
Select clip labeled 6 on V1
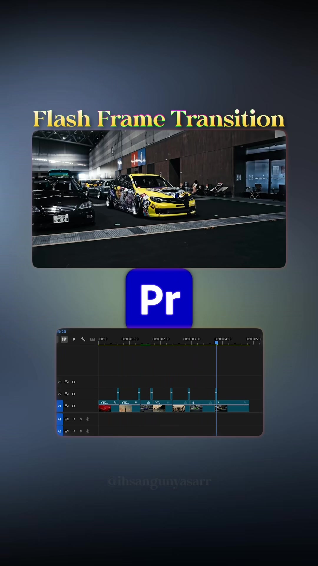tap(202, 406)
